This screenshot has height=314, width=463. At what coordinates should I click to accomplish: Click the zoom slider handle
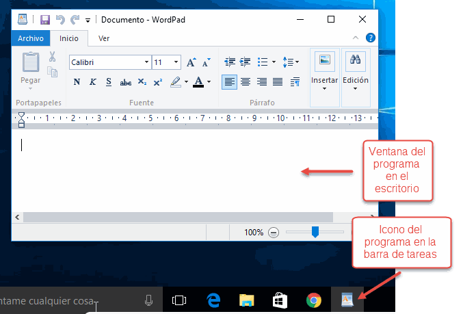[x=315, y=233]
